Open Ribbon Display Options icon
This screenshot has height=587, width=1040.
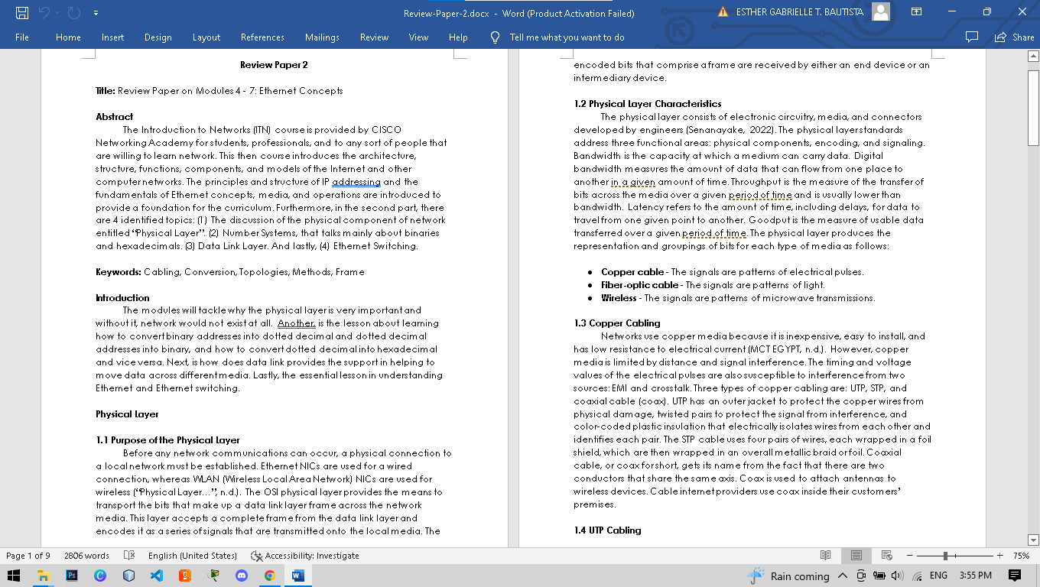click(x=917, y=12)
